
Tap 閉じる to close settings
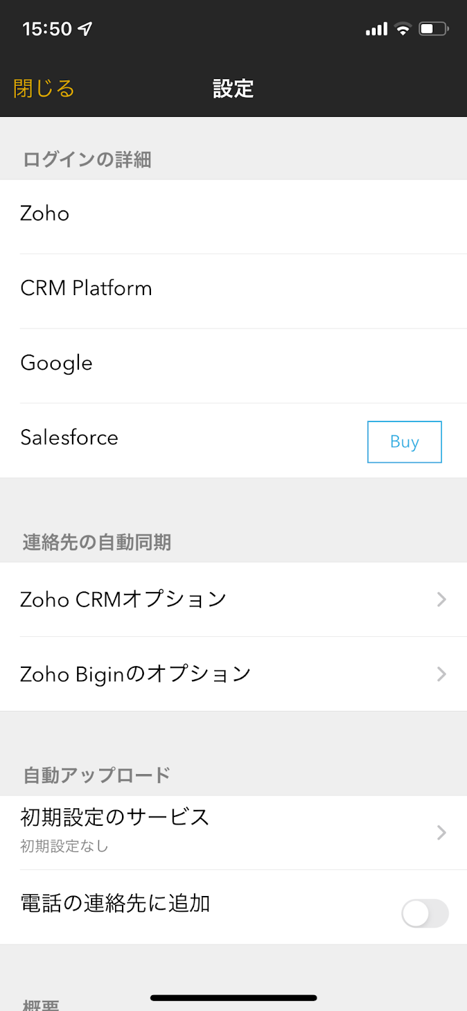(44, 88)
